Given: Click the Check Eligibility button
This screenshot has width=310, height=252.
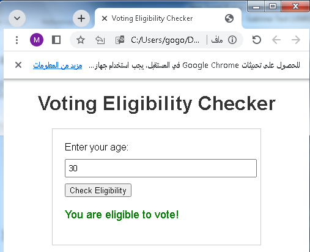Looking at the screenshot, I should [98, 190].
